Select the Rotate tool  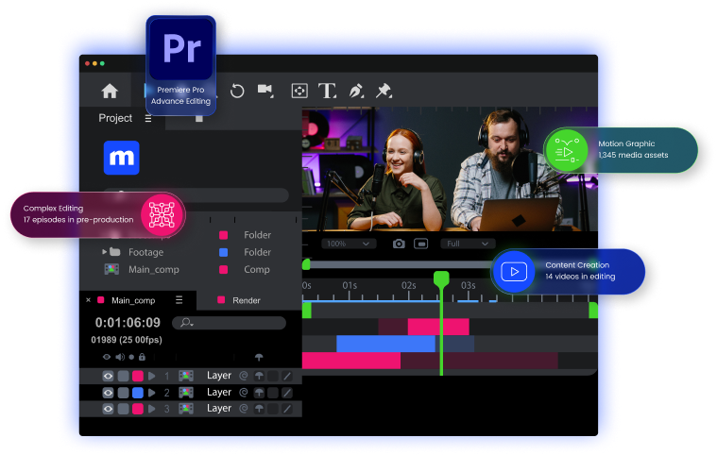[x=237, y=91]
